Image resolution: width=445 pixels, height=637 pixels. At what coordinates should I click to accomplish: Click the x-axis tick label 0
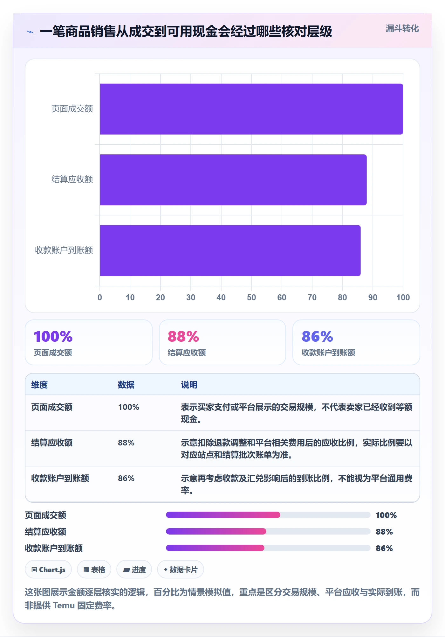click(x=100, y=297)
